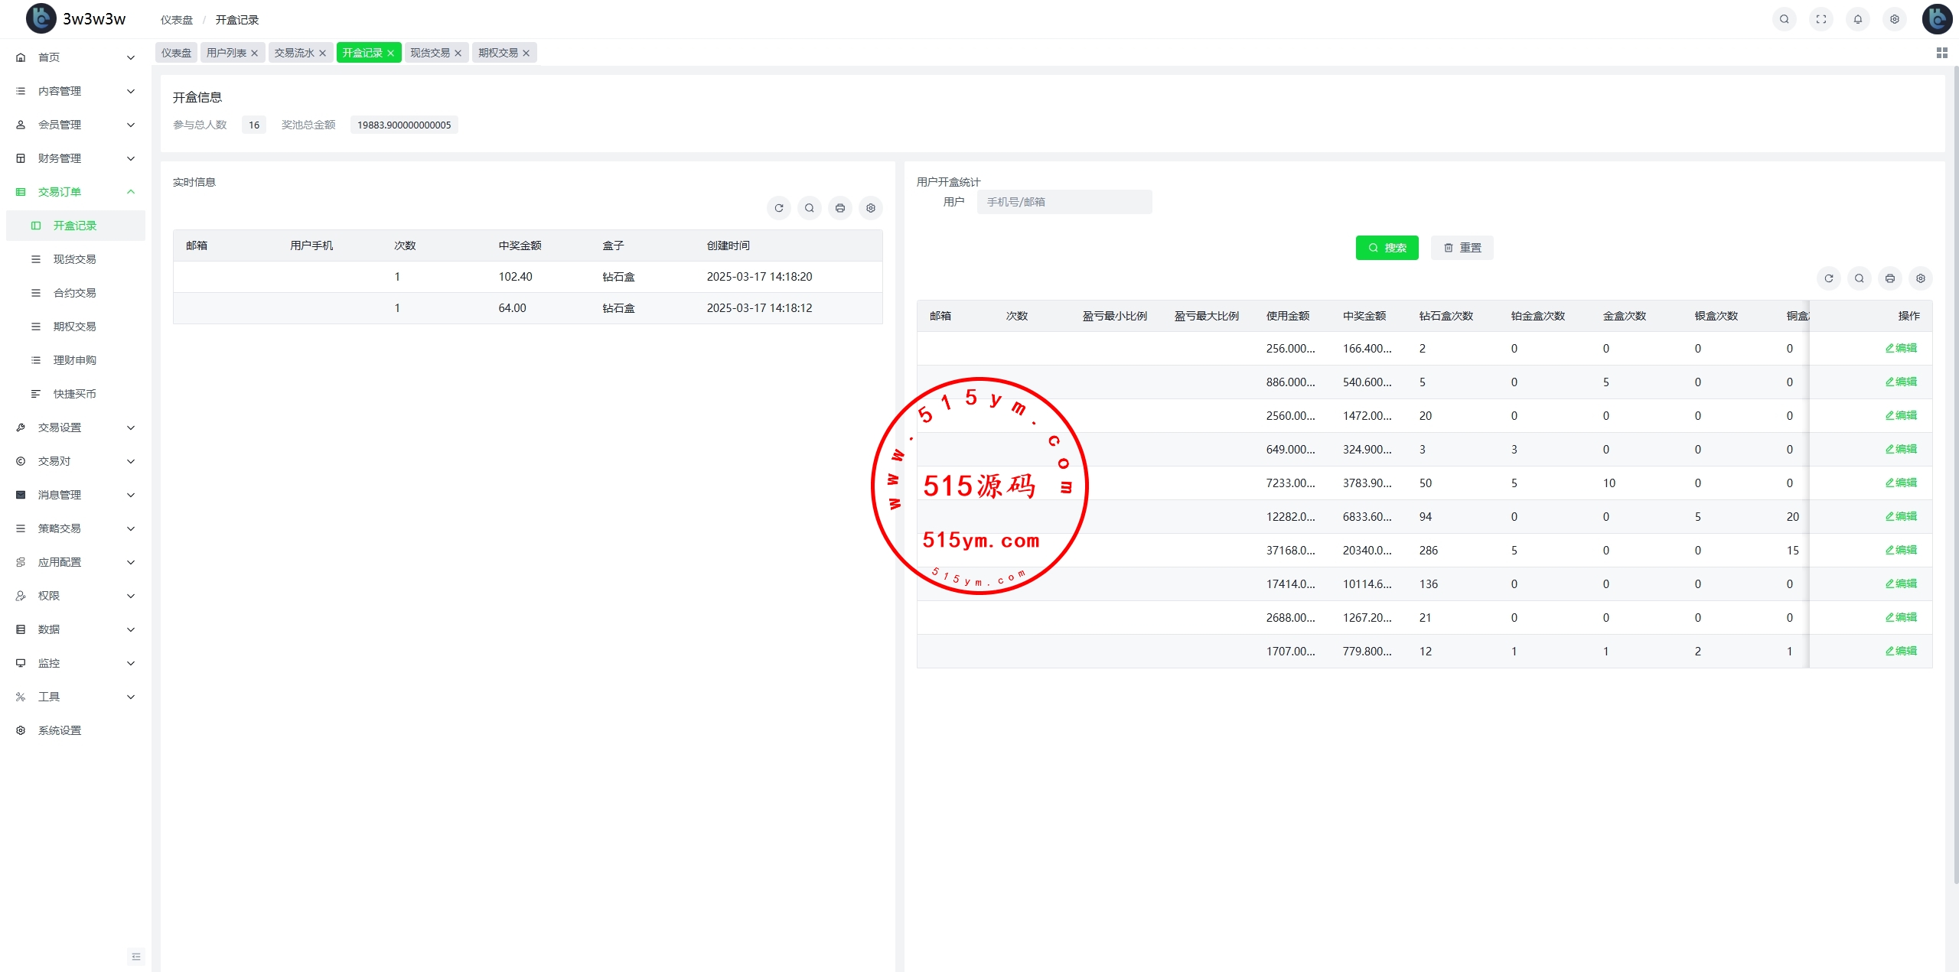Expand the 会员管理 sidebar menu
The width and height of the screenshot is (1959, 972).
click(75, 125)
